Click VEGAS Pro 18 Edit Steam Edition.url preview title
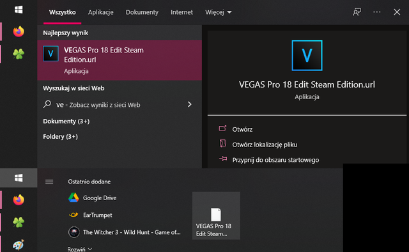Image resolution: width=409 pixels, height=252 pixels. point(307,84)
